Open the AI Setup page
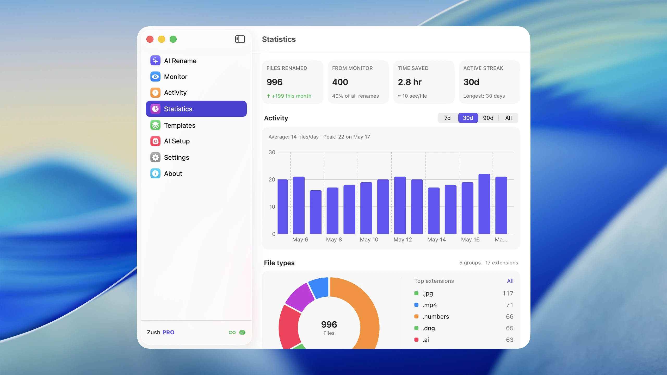This screenshot has height=375, width=667. [x=196, y=141]
